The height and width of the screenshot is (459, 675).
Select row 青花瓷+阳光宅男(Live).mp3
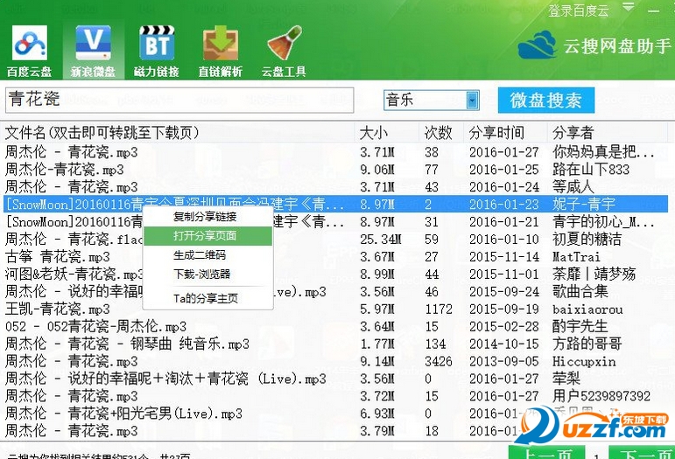pyautogui.click(x=336, y=414)
